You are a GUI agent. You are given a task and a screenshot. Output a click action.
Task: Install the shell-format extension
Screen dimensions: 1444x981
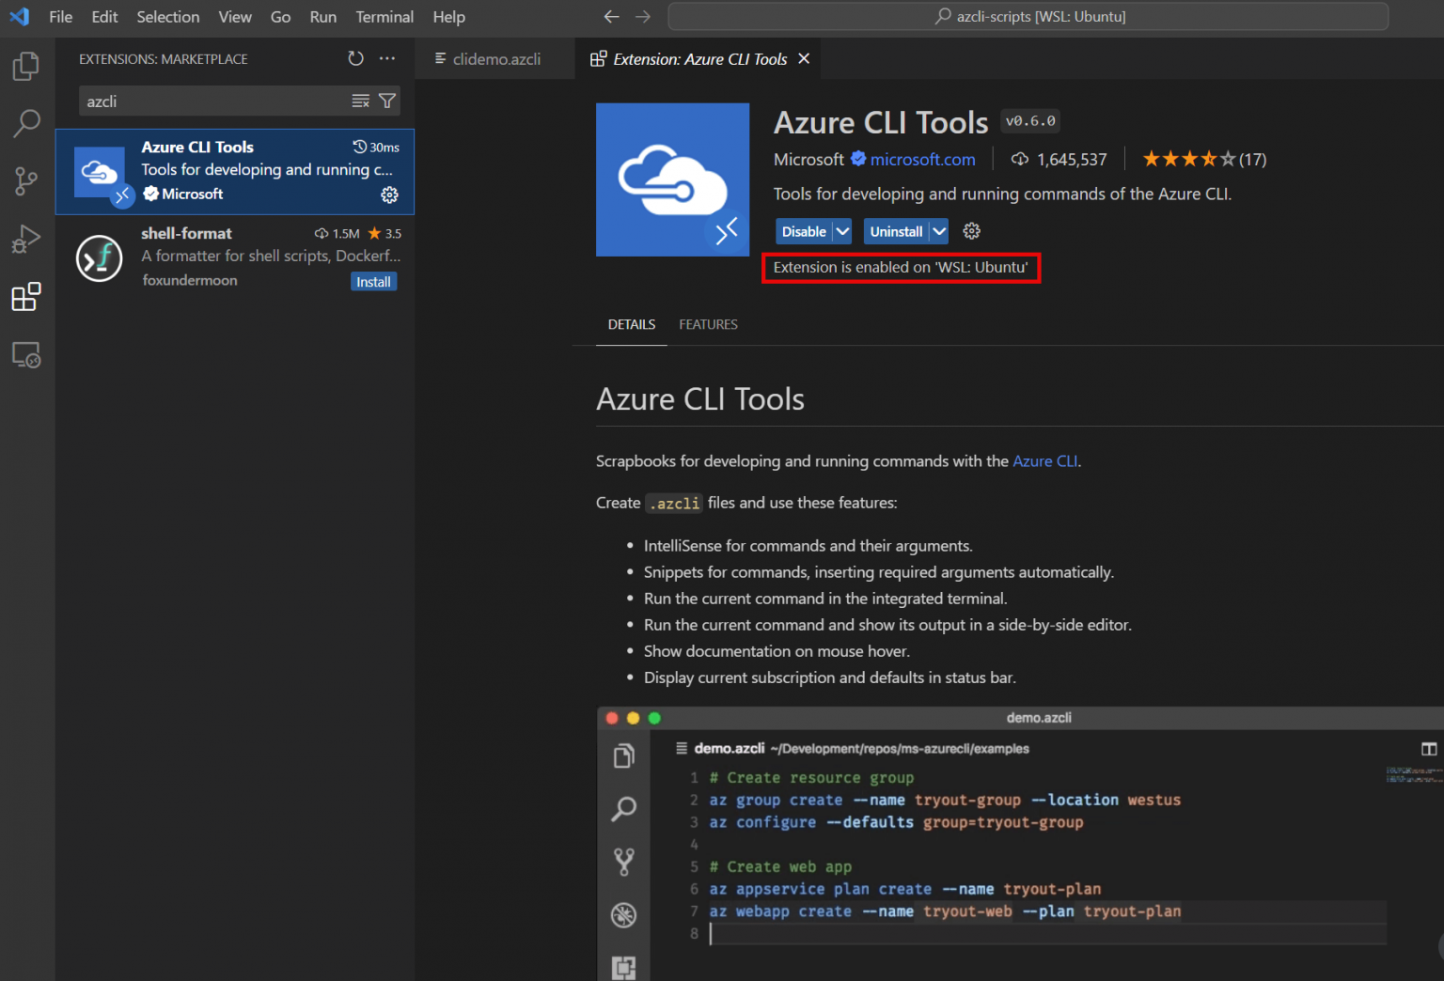pyautogui.click(x=373, y=281)
